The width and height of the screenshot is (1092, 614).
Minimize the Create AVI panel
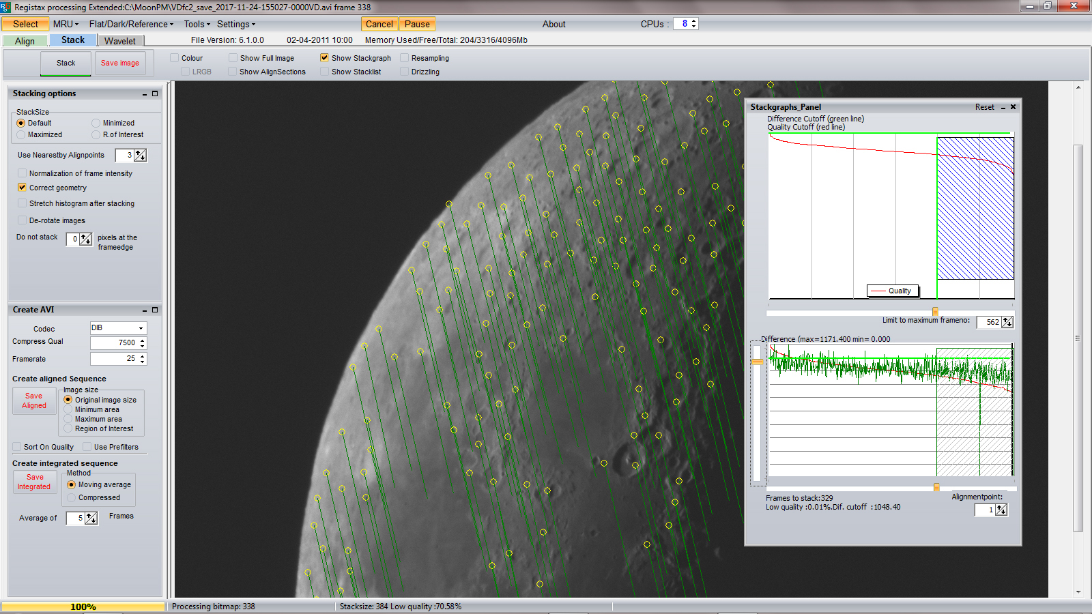coord(145,310)
